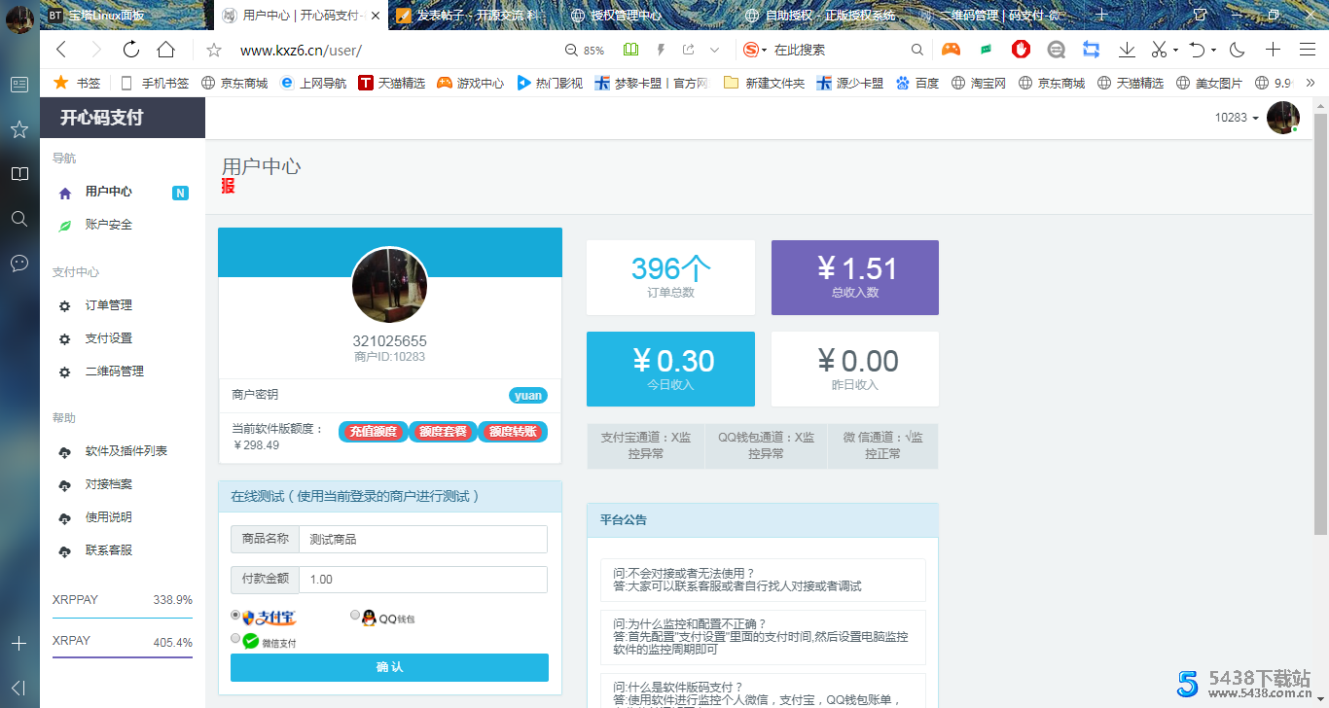Click the 付款金额 amount input field
1329x708 pixels.
422,580
